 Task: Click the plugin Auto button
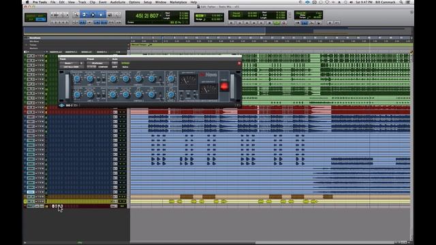(x=114, y=63)
